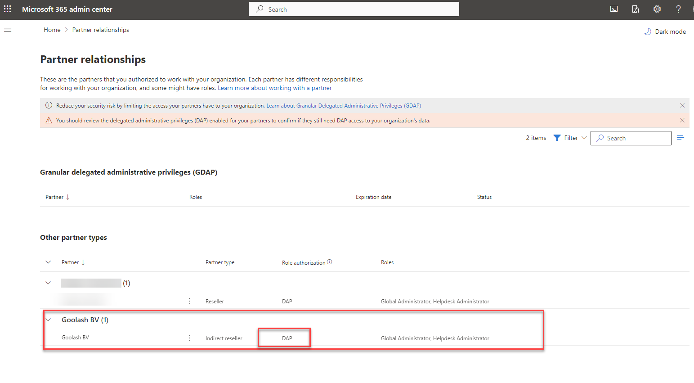Open the list view options icon
This screenshot has height=383, width=694.
(x=681, y=138)
